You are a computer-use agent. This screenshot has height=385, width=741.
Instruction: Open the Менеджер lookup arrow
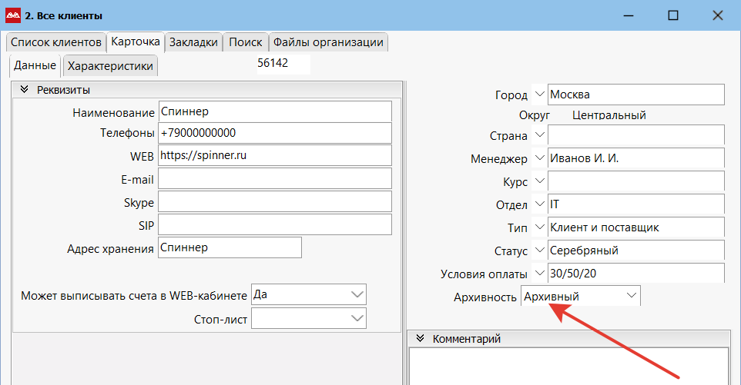(x=539, y=158)
